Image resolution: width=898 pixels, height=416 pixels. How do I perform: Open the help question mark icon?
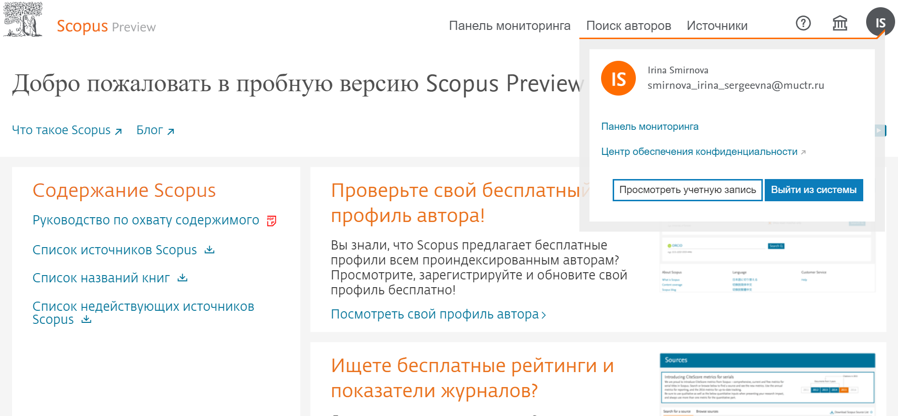(x=803, y=23)
